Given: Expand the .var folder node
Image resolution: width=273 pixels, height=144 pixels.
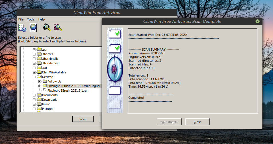Looking at the screenshot, I should [x=34, y=68].
